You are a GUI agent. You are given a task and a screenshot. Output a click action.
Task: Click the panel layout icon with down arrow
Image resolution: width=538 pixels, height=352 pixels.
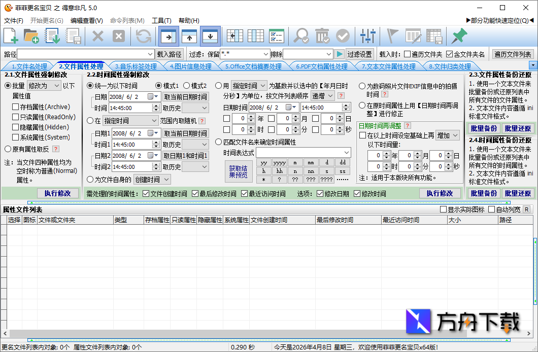210,36
